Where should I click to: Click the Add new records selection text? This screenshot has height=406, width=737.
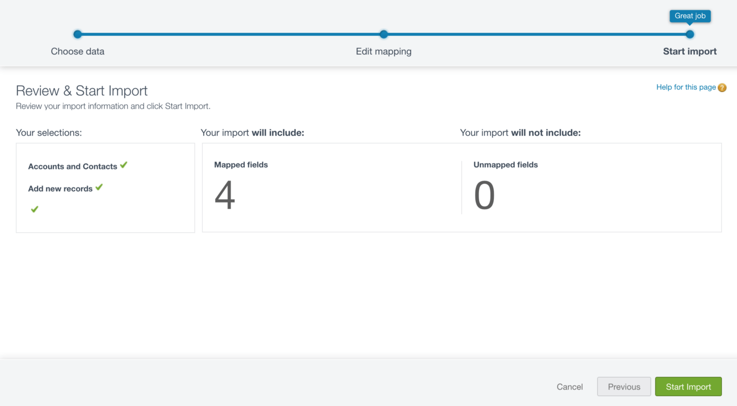[61, 189]
